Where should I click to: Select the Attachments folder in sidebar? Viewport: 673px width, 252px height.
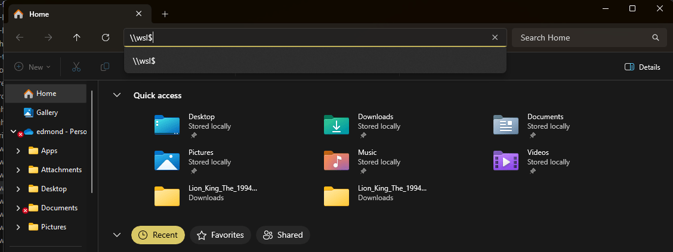55,170
